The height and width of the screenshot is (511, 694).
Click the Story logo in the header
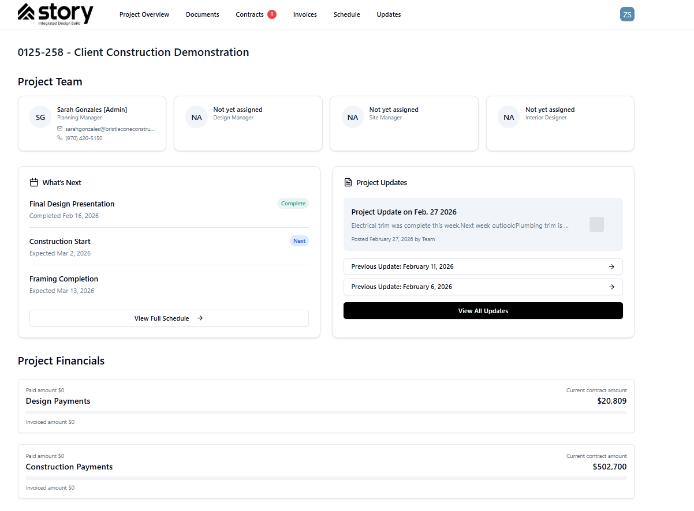55,14
